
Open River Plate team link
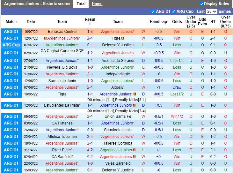62,150
